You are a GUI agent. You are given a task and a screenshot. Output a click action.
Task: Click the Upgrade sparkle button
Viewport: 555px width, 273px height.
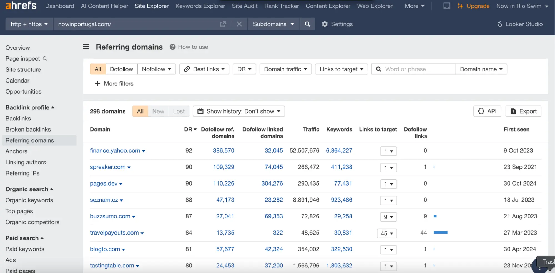473,6
